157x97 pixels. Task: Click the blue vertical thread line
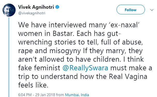(x=9, y=57)
